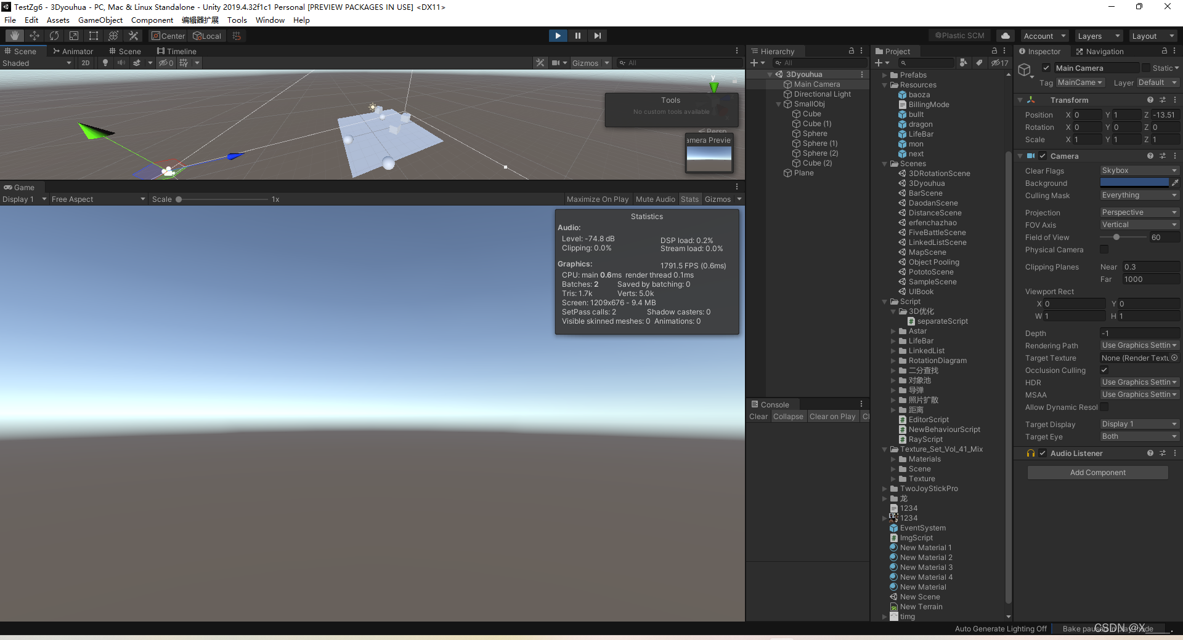Select the Hand tool
Image resolution: width=1183 pixels, height=640 pixels.
pos(15,36)
